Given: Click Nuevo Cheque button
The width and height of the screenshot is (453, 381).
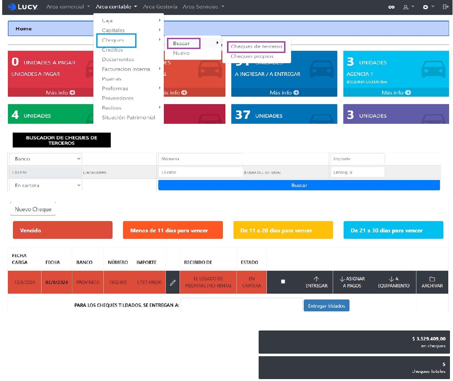Looking at the screenshot, I should [x=33, y=209].
